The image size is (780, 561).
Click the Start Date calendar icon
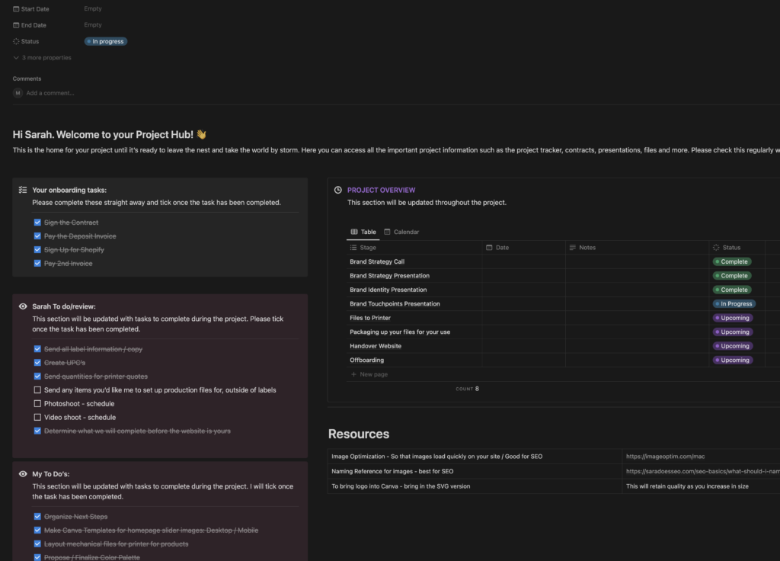tap(16, 9)
